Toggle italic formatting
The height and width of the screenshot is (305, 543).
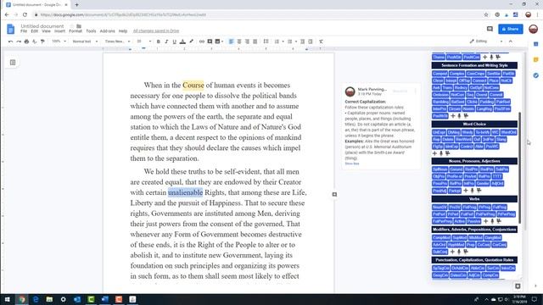tap(166, 42)
